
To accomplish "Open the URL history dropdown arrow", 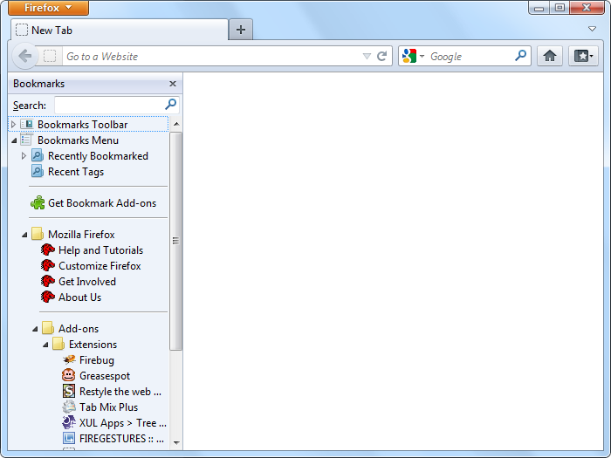I will pos(367,56).
